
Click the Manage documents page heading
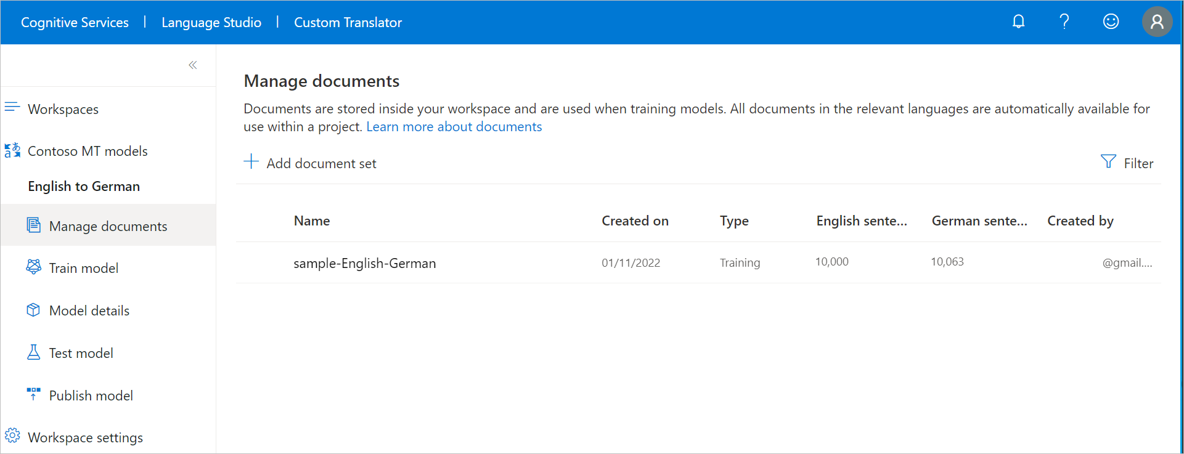(x=321, y=81)
